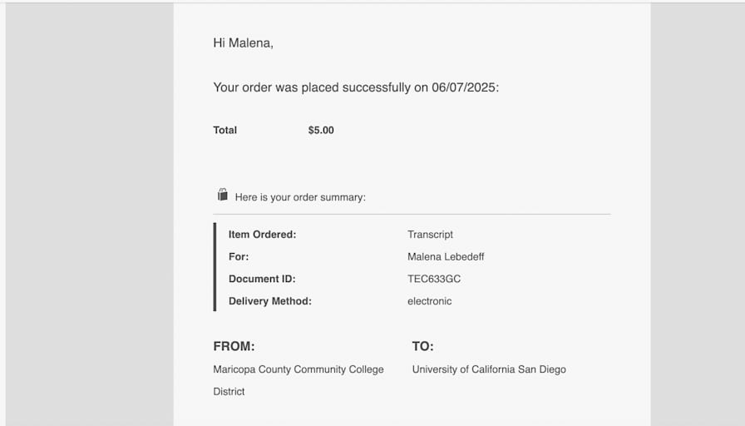
Task: Click the 'For:' label
Action: (x=239, y=257)
